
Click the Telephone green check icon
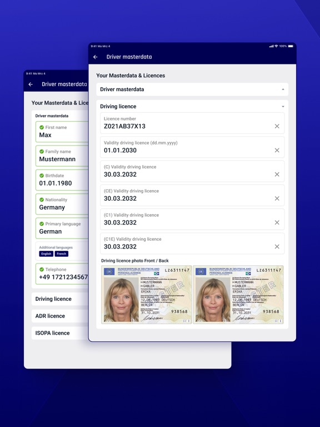click(42, 269)
